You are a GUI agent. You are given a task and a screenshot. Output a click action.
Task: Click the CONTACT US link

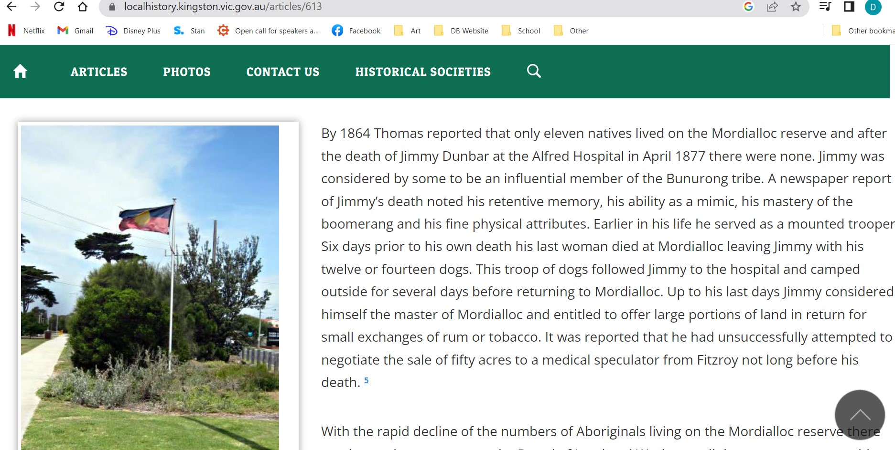coord(282,72)
